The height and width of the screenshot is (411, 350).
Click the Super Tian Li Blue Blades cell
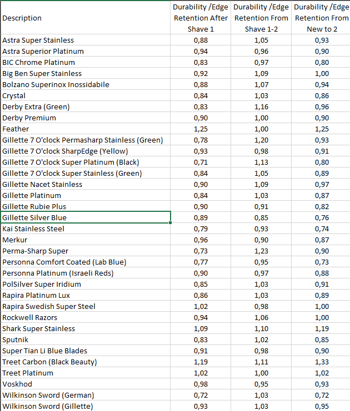click(x=86, y=351)
